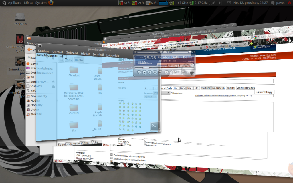Image resolution: width=293 pixels, height=183 pixels.
Task: Skip to next track in QMMP
Action: click(x=160, y=72)
